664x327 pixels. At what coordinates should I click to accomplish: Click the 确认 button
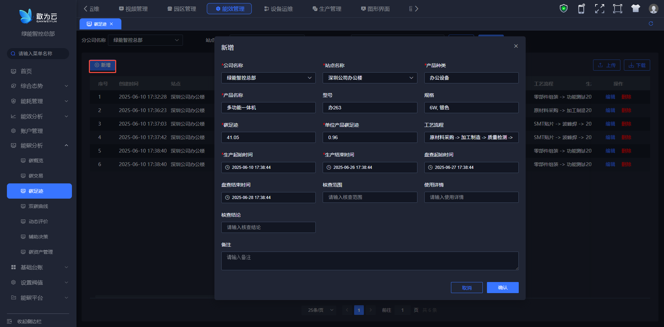pos(502,288)
